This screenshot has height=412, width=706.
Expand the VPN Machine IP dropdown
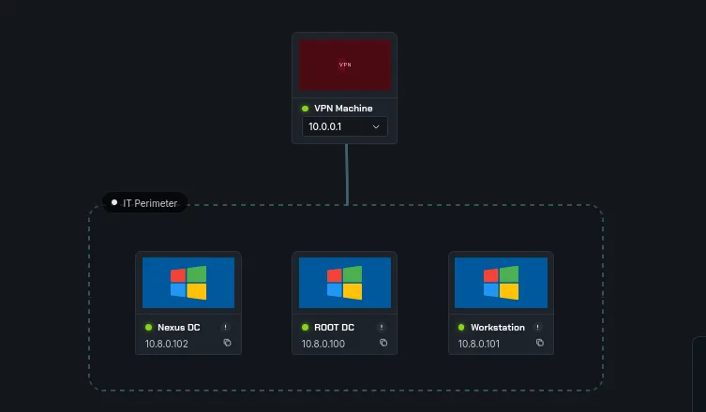click(x=344, y=126)
